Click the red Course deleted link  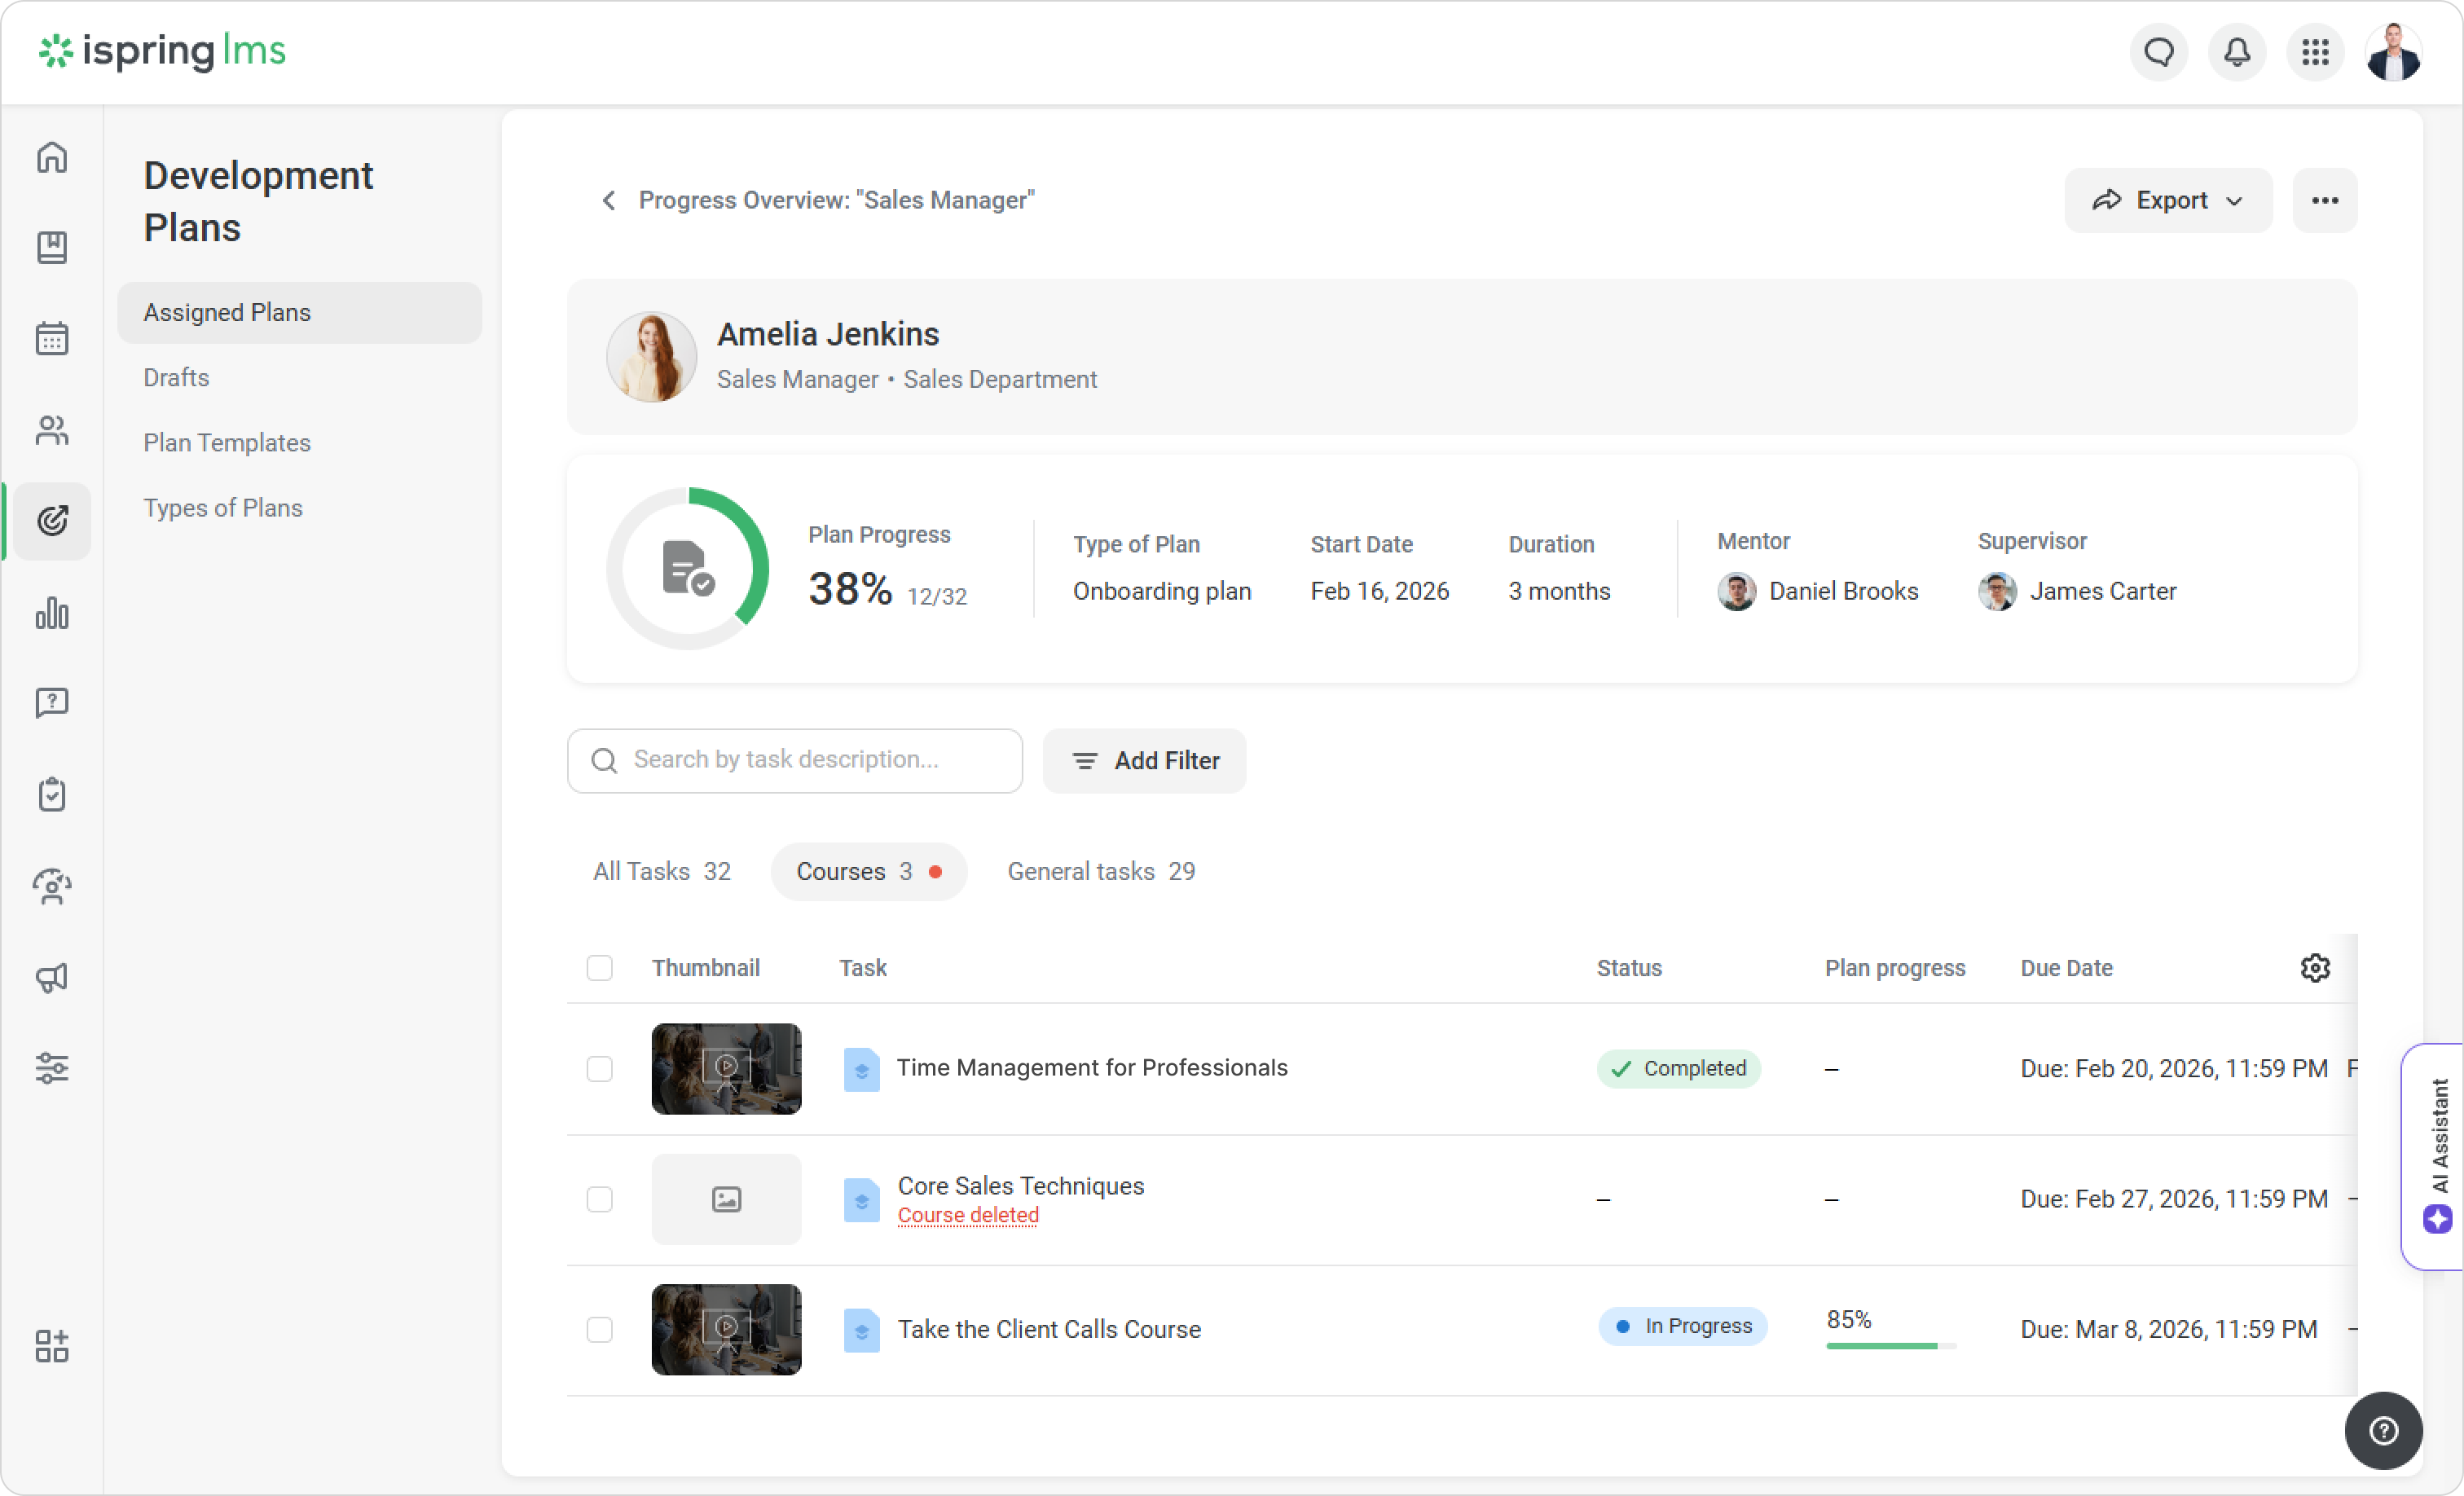point(967,1215)
